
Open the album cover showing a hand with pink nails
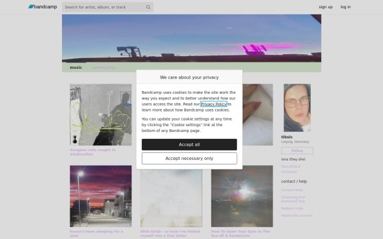(x=258, y=115)
